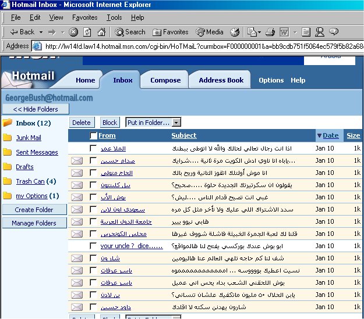Image resolution: width=364 pixels, height=319 pixels.
Task: Open the Media pane in the toolbar
Action: tap(210, 32)
